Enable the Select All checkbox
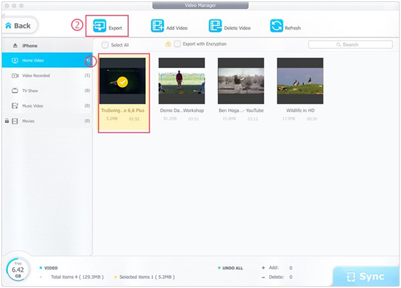The image size is (401, 288). click(105, 45)
